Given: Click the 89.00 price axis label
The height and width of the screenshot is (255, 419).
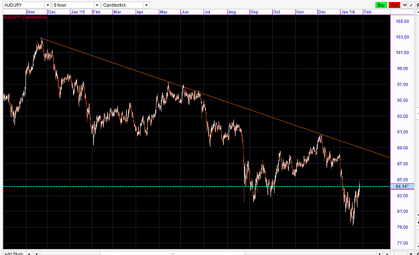Looking at the screenshot, I should tap(402, 147).
